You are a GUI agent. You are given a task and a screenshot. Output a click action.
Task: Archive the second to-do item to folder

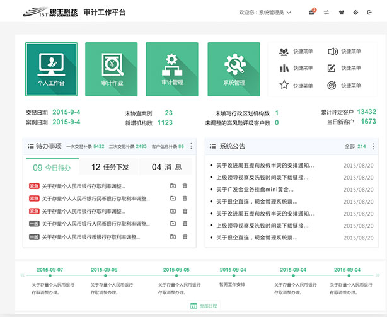tap(173, 199)
